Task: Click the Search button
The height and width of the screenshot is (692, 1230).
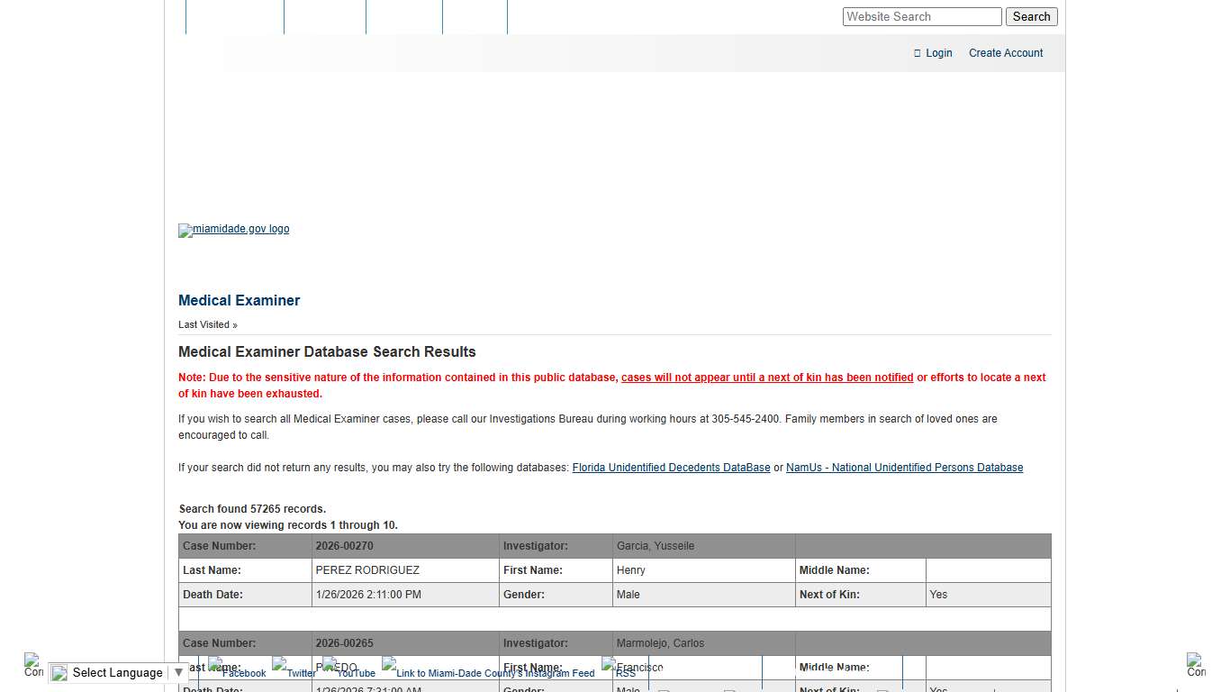Action: click(x=1031, y=16)
